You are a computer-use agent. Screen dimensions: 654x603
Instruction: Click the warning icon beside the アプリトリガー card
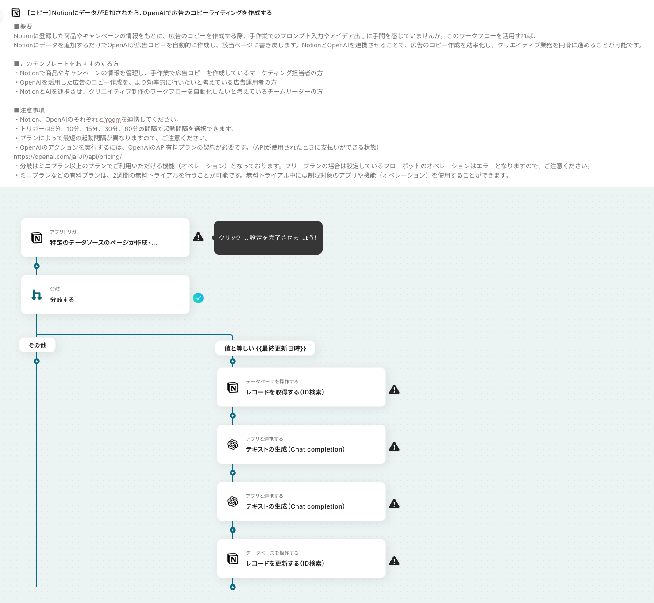tap(198, 237)
